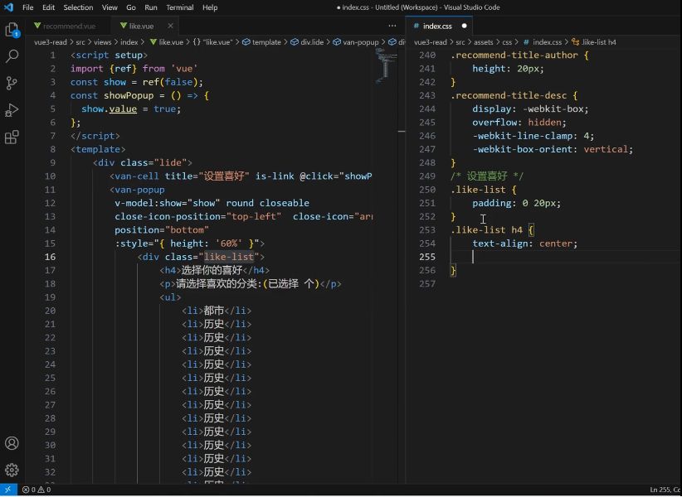Click van-popup in left breadcrumb
682x497 pixels.
356,42
